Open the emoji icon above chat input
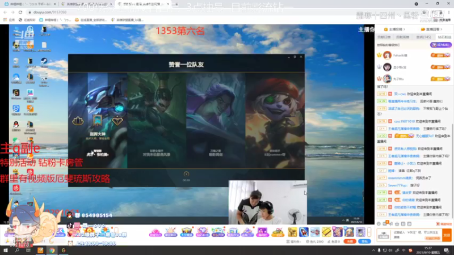 pyautogui.click(x=379, y=224)
